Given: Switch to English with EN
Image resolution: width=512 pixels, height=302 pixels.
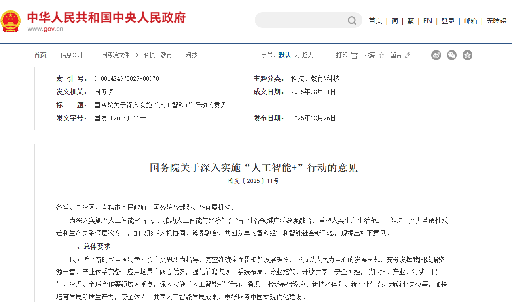Looking at the screenshot, I should (427, 21).
